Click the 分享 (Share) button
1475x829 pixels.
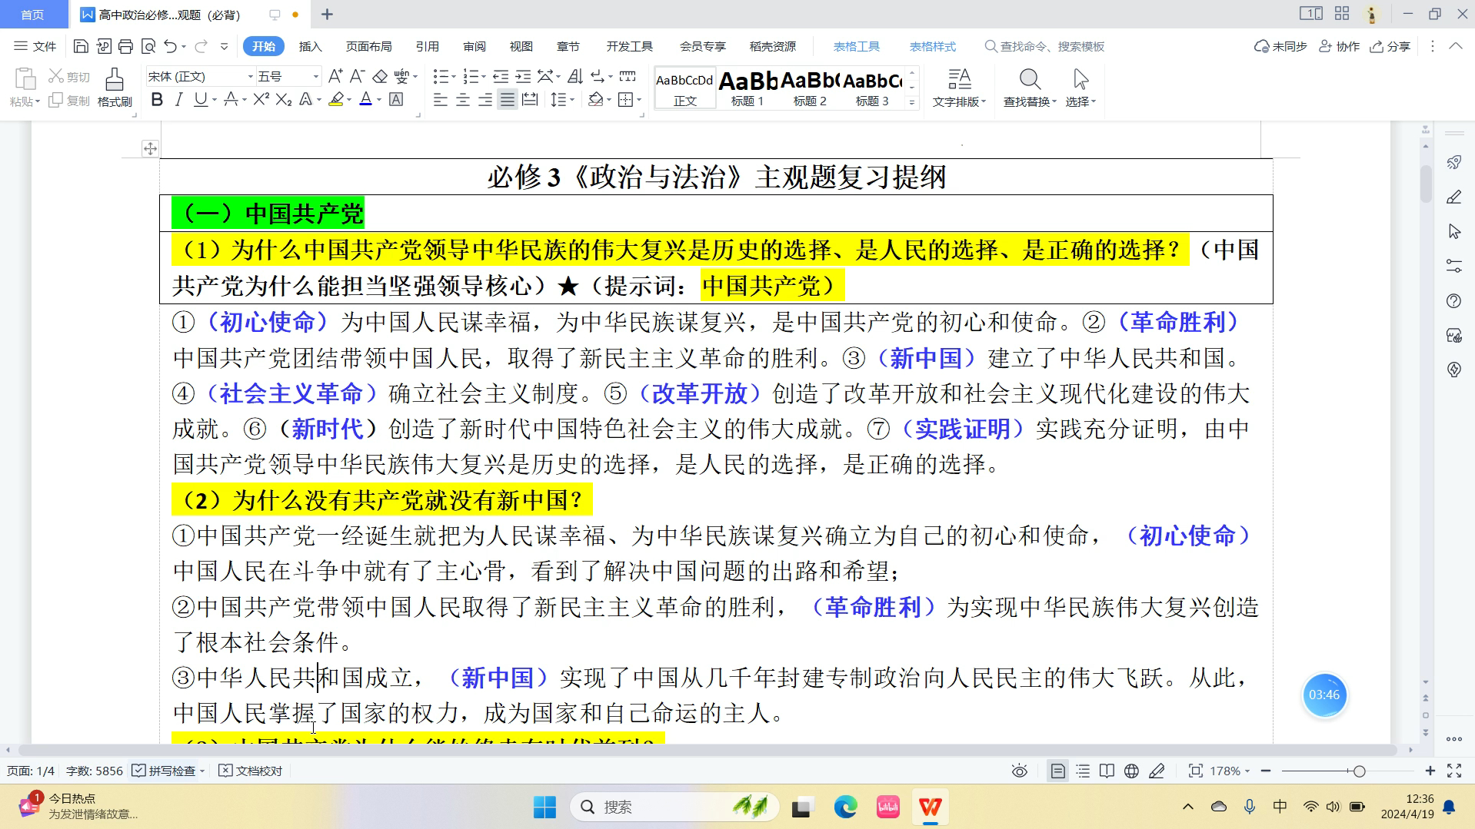(1390, 46)
